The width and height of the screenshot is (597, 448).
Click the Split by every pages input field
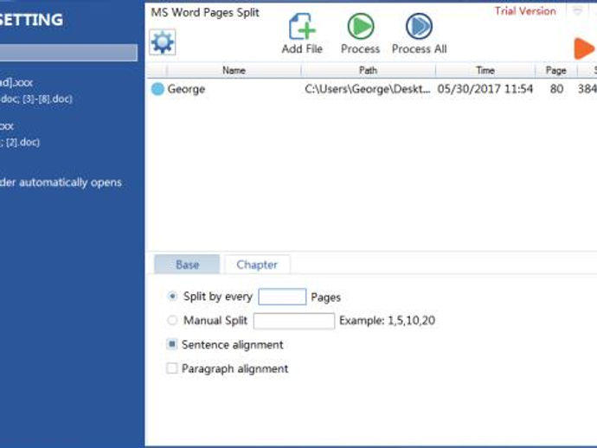[x=282, y=297]
